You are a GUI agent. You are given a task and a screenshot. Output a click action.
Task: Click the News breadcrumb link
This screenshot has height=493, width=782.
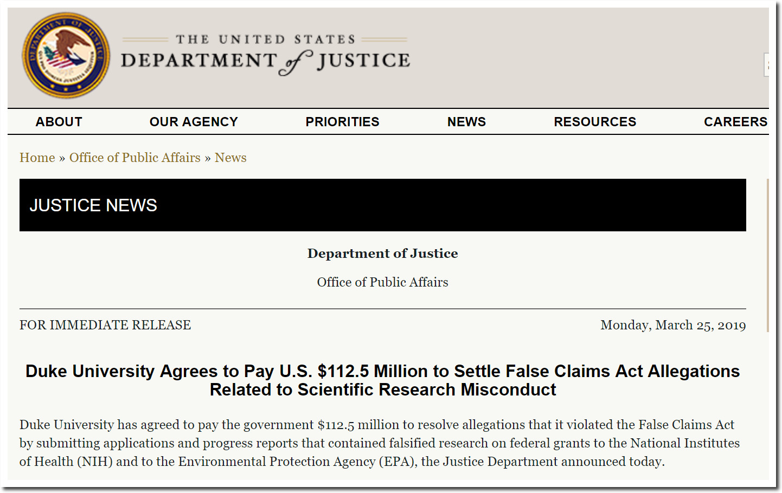tap(230, 158)
